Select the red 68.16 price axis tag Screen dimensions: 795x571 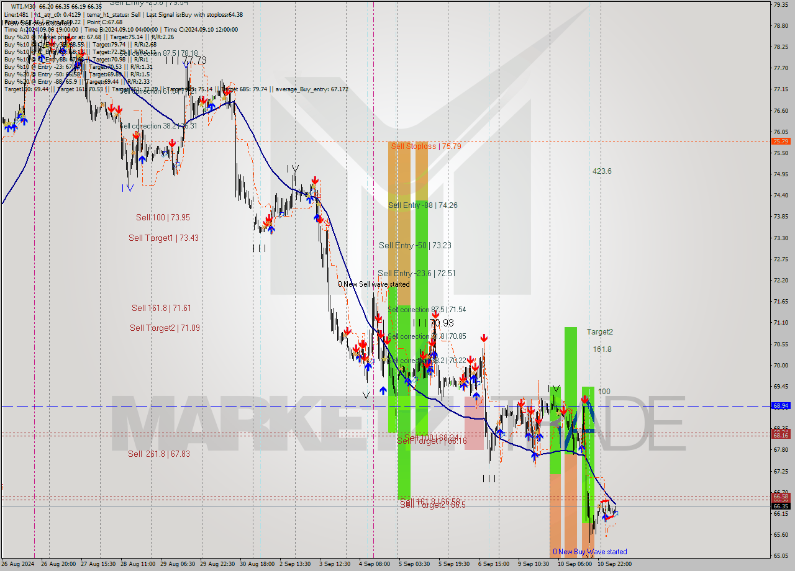point(781,436)
